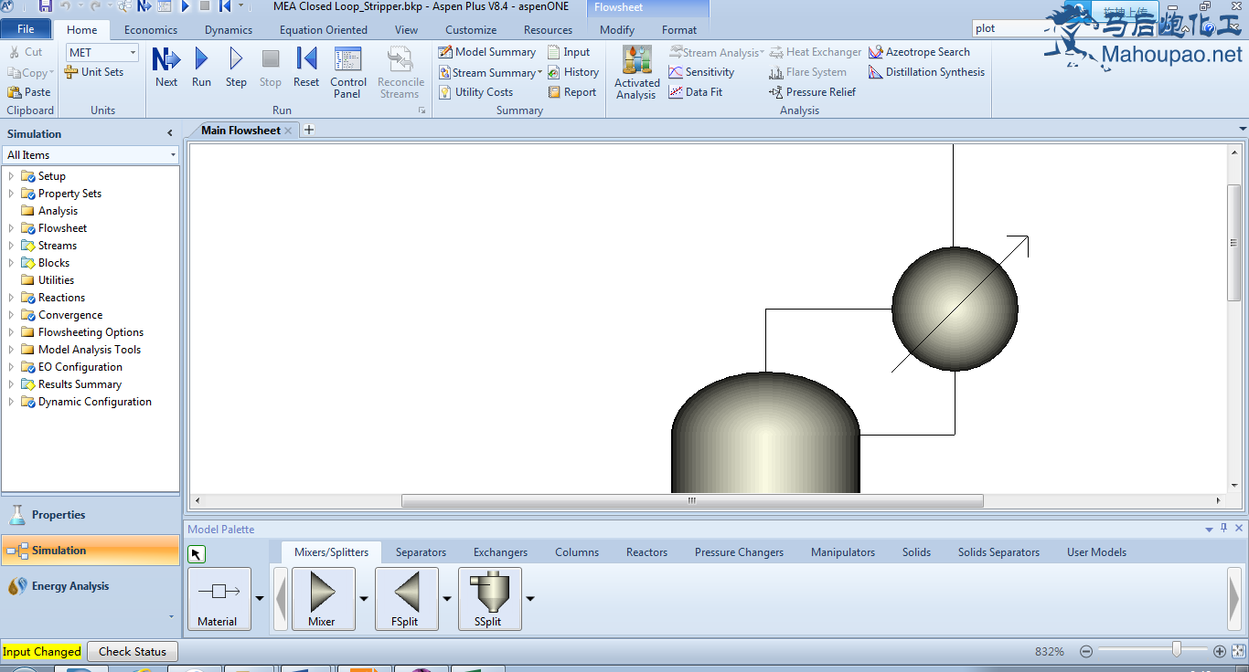Screen dimensions: 1249x672
Task: Open the Mixer icon variants dropdown
Action: [x=363, y=599]
